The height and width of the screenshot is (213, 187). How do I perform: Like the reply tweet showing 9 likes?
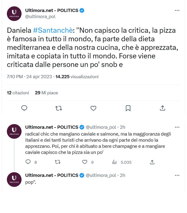[x=85, y=162]
